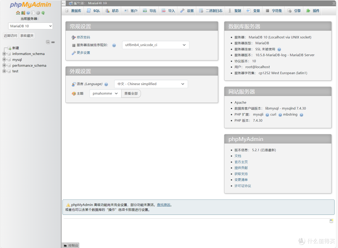Click the link chain icon above database tree
338x248 pixels.
(x=53, y=42)
